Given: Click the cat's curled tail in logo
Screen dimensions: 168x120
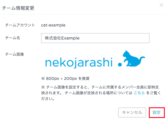Looking at the screenshot, I should tap(141, 60).
